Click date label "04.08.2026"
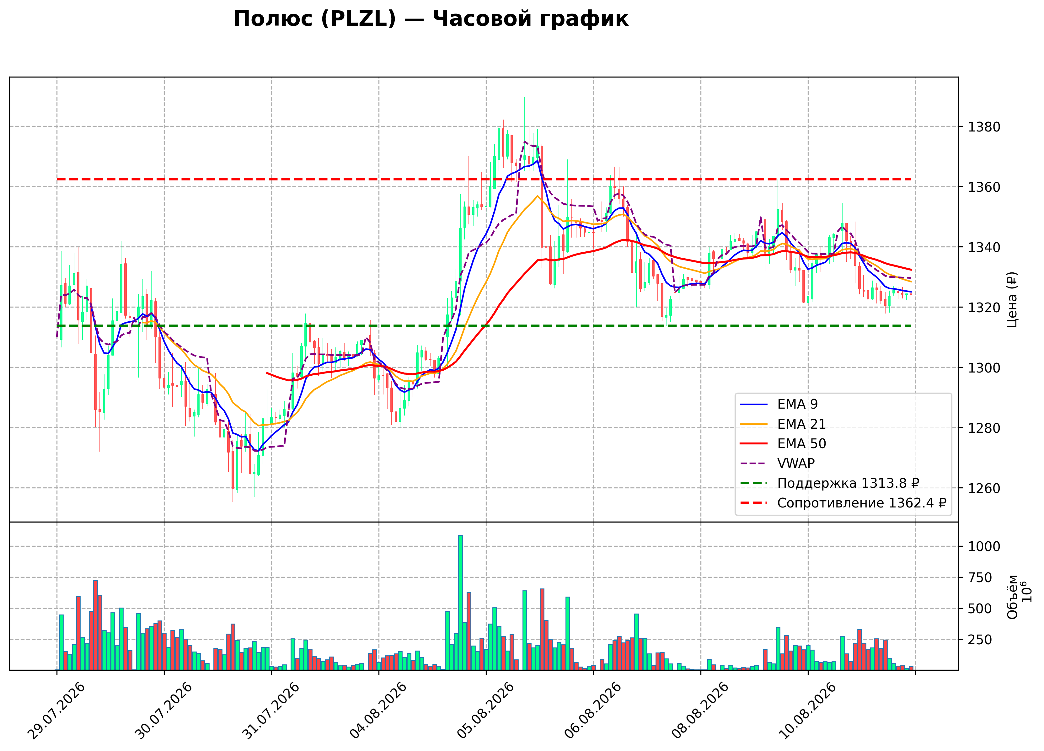The width and height of the screenshot is (1044, 751). tap(378, 711)
